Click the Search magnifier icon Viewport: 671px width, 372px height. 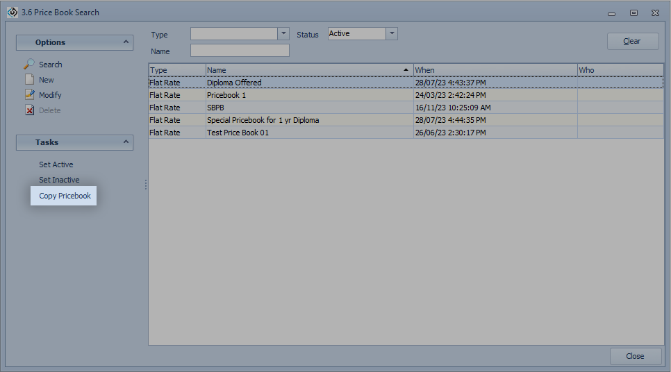pos(29,65)
